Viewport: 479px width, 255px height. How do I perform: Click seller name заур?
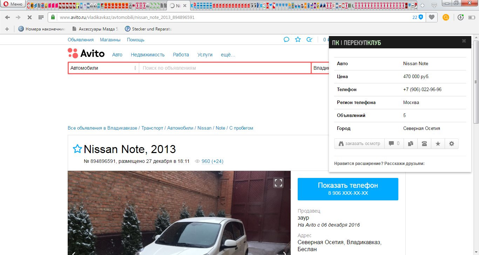(303, 218)
